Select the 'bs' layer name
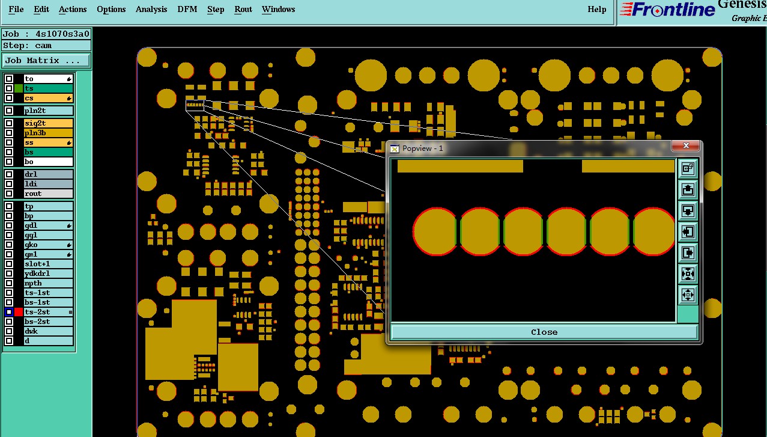This screenshot has height=437, width=767. [48, 152]
